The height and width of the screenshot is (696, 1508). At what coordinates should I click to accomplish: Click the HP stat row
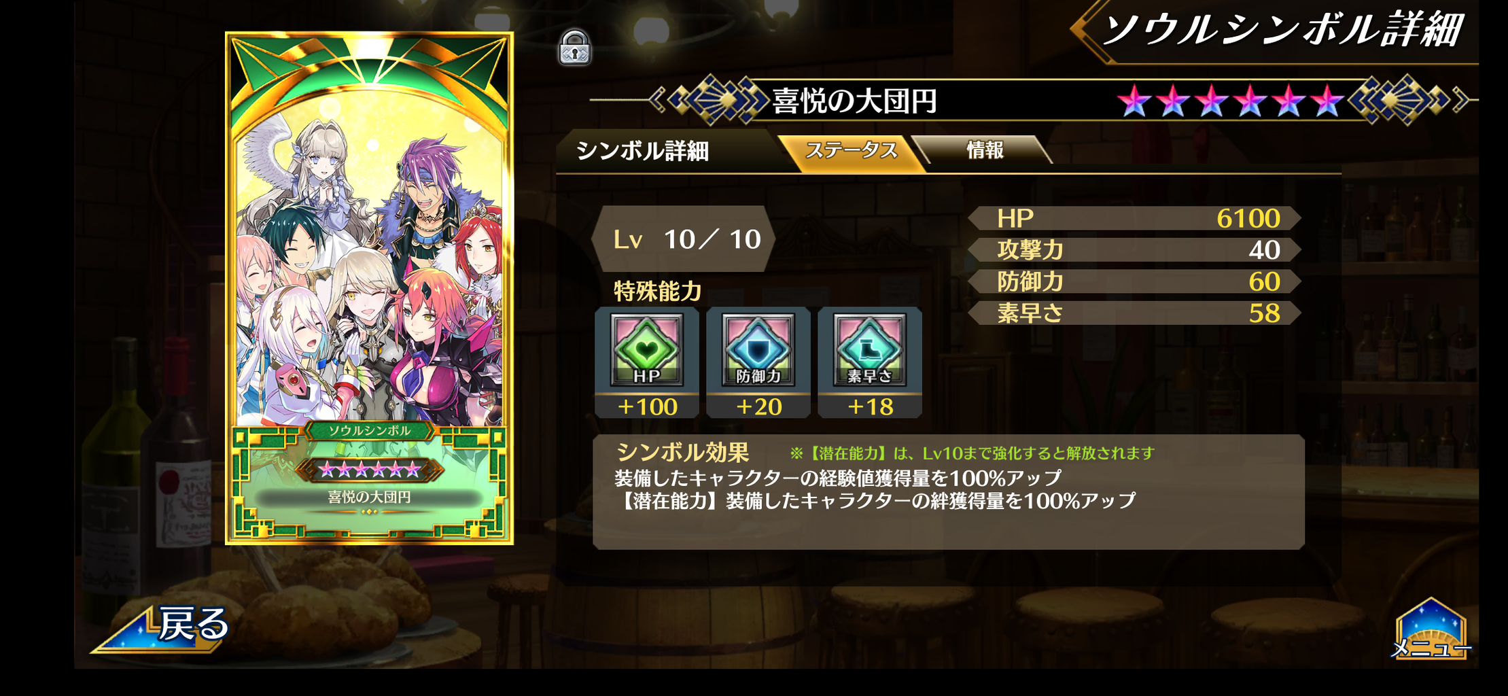pos(1134,218)
